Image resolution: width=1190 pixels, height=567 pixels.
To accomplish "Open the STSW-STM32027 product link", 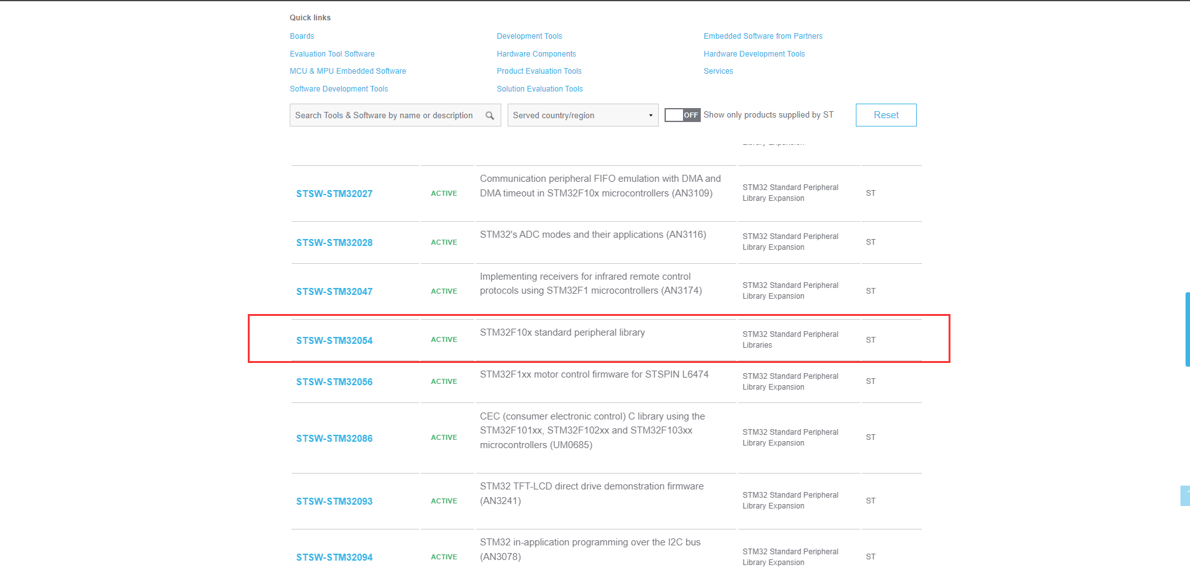I will point(334,194).
